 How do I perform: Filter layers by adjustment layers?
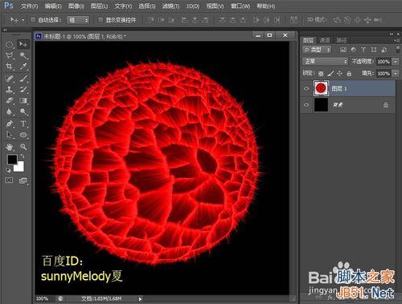click(354, 50)
